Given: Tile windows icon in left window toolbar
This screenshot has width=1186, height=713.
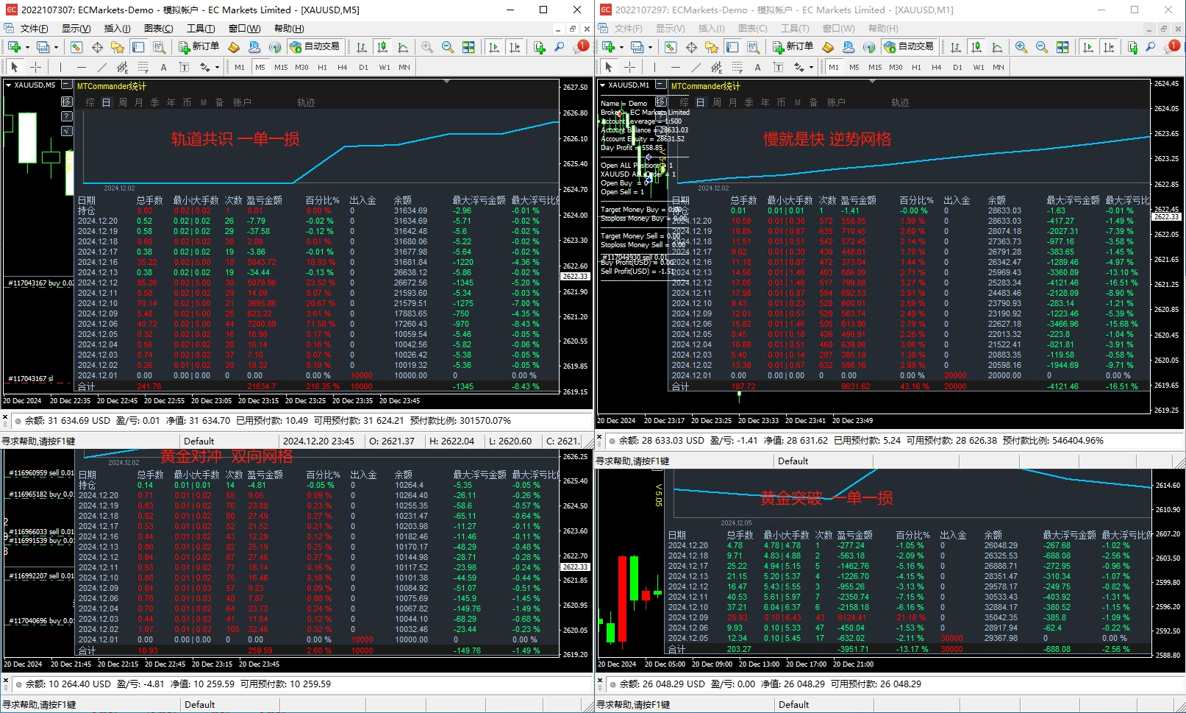Looking at the screenshot, I should point(468,47).
